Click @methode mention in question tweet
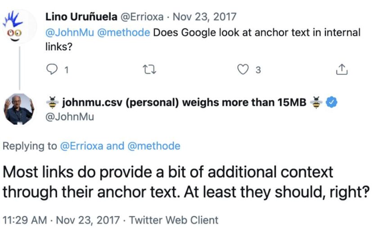 [124, 32]
